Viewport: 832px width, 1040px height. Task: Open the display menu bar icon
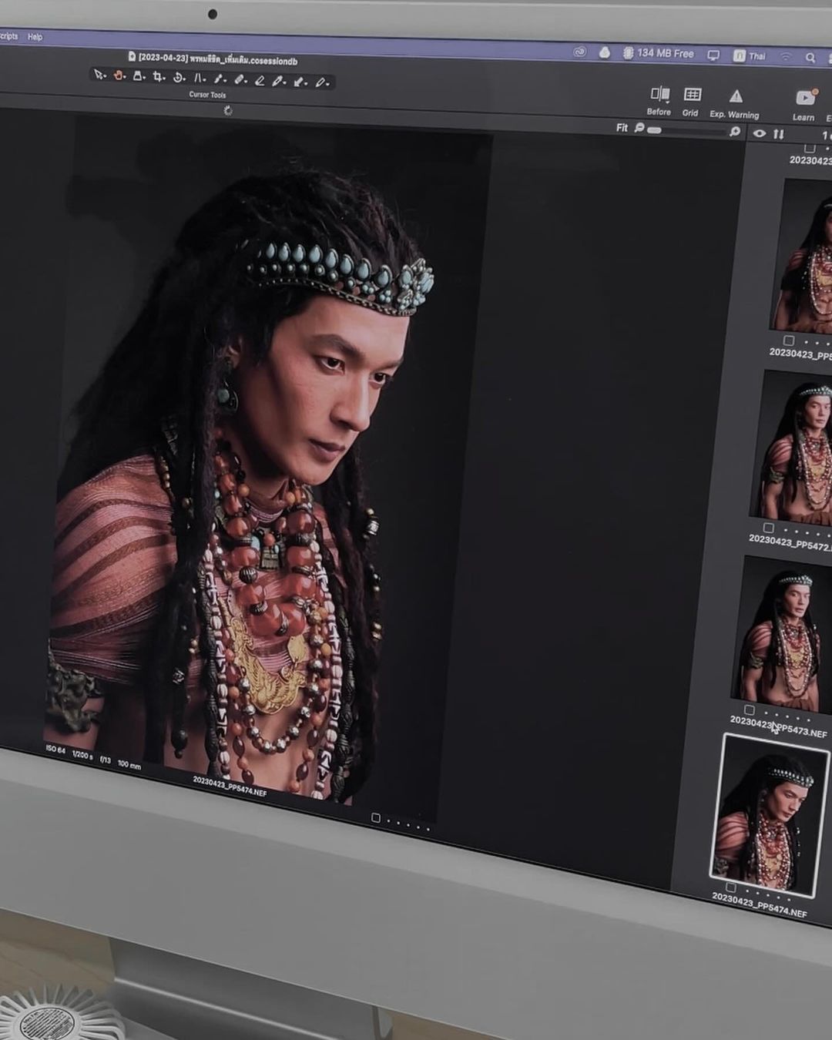pyautogui.click(x=713, y=55)
